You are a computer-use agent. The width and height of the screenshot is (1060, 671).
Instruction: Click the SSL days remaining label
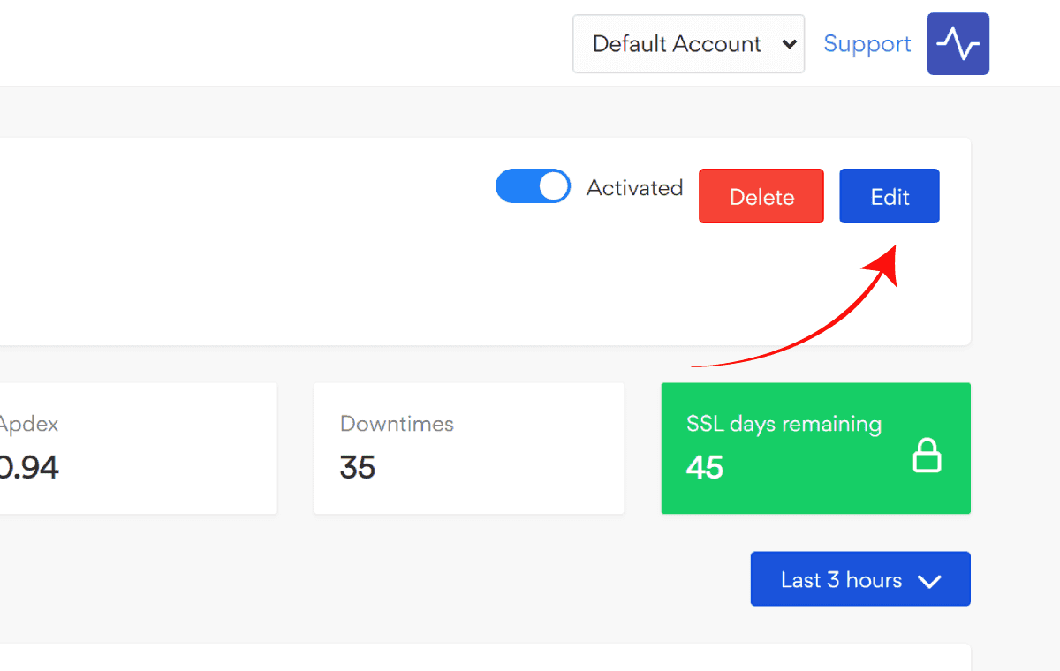784,424
